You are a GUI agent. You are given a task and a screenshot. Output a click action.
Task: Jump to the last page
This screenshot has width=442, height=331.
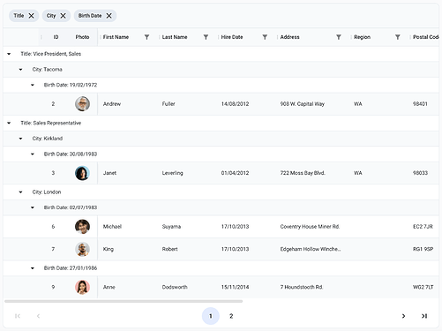click(x=424, y=316)
